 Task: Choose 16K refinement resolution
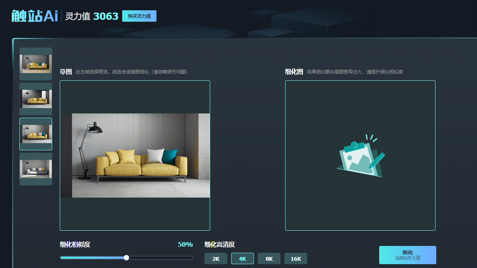pyautogui.click(x=296, y=259)
